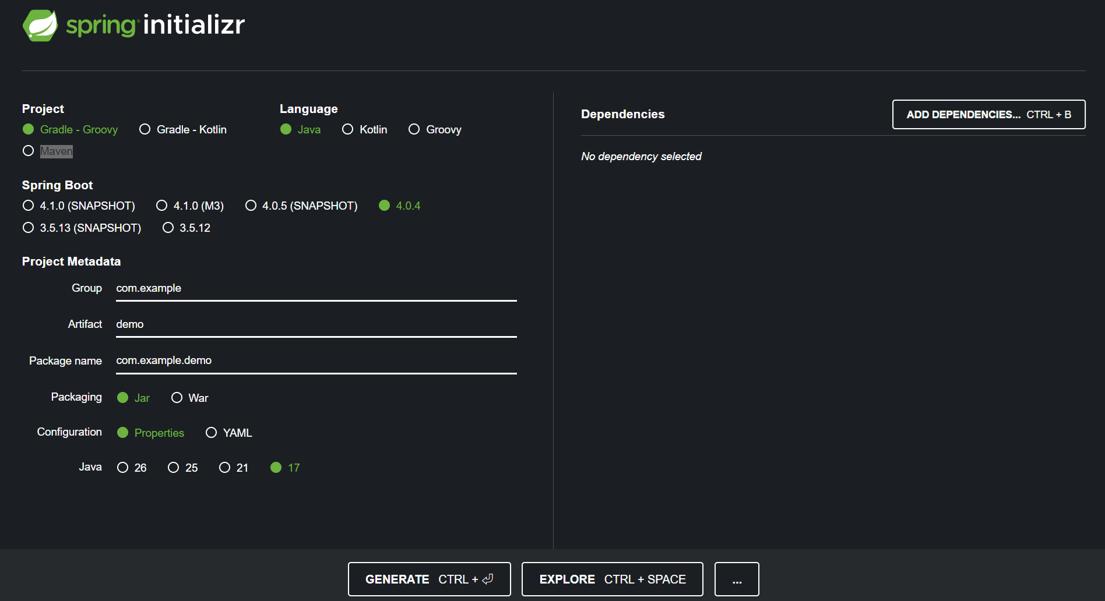Select War packaging
The image size is (1105, 601).
pos(190,398)
